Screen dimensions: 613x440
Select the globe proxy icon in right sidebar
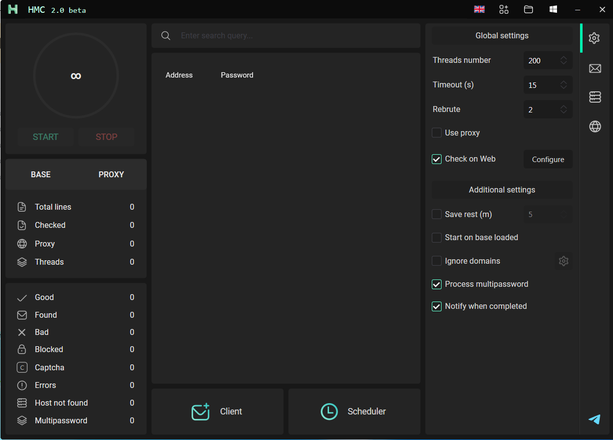point(595,126)
